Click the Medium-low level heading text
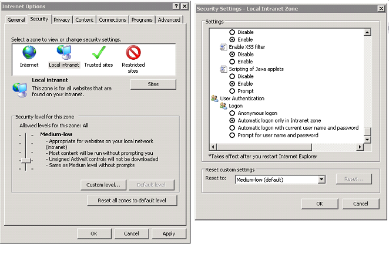 56,134
